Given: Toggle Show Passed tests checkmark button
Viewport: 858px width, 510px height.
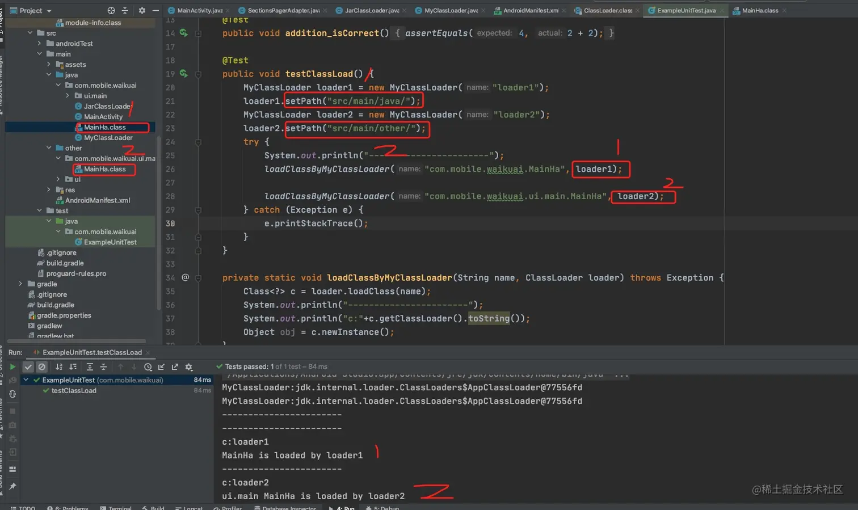Looking at the screenshot, I should [x=28, y=367].
